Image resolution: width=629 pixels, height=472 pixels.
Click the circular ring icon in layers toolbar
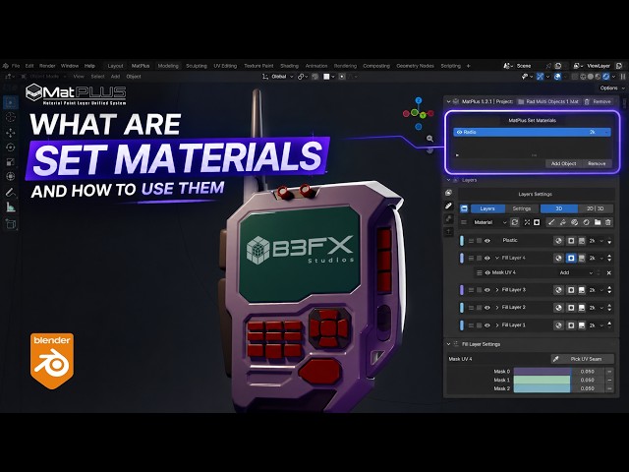(x=586, y=222)
